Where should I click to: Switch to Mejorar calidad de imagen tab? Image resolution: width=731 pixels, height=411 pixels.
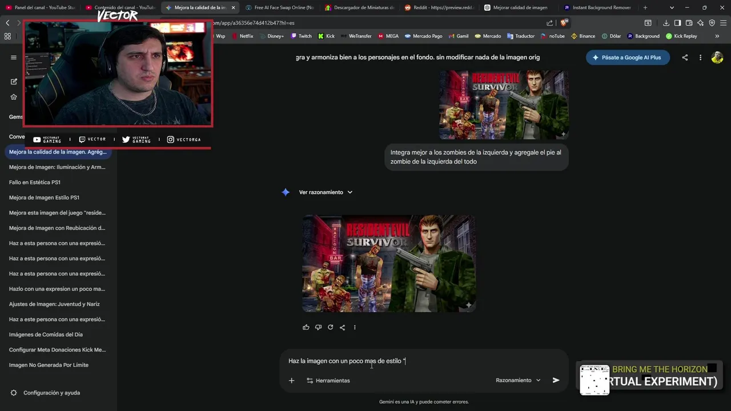click(519, 7)
